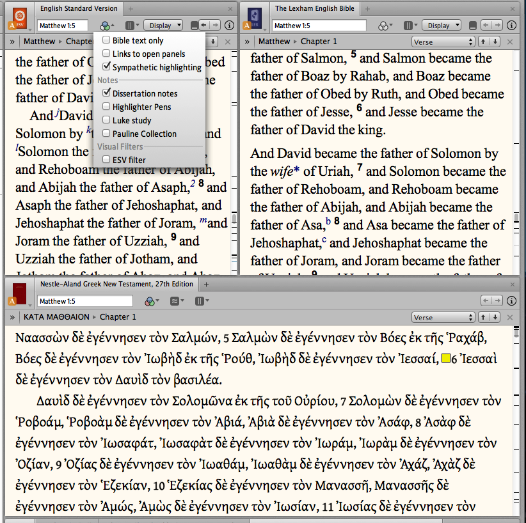Viewport: 526px width, 523px height.
Task: Expand locator bar in ESV panel
Action: click(x=12, y=42)
